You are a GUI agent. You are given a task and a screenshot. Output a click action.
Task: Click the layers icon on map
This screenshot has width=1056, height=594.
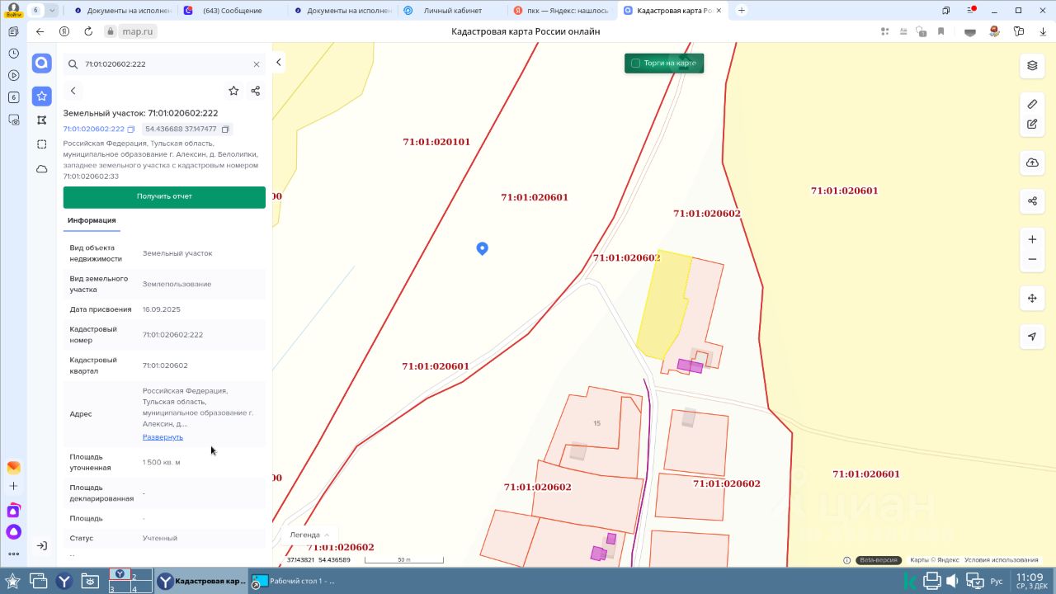point(1032,65)
